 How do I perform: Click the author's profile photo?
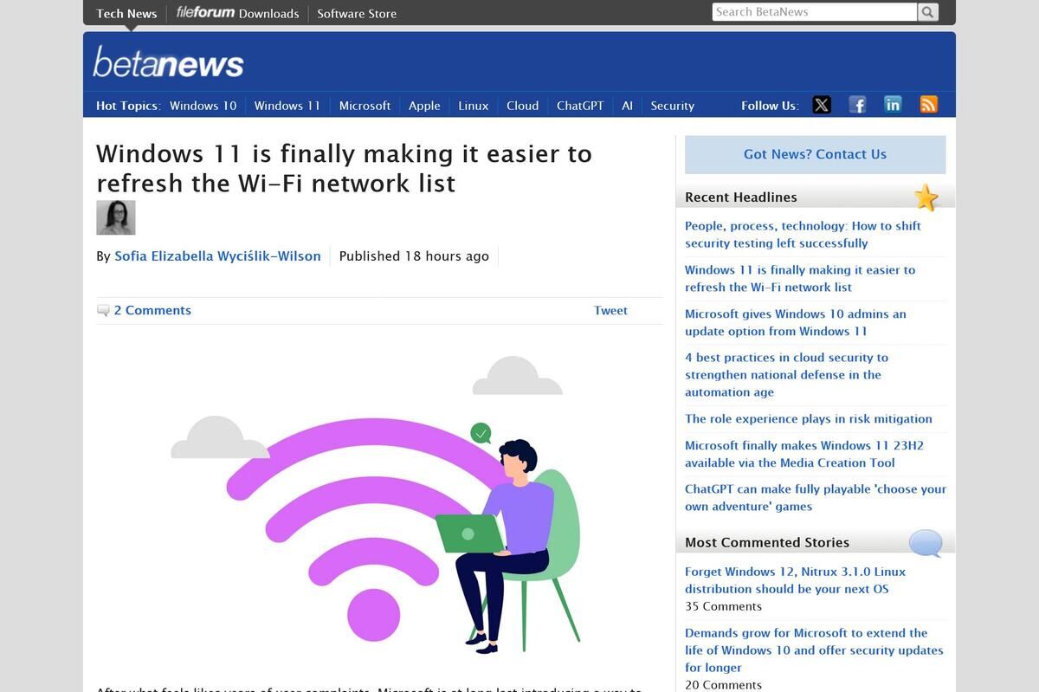coord(115,217)
